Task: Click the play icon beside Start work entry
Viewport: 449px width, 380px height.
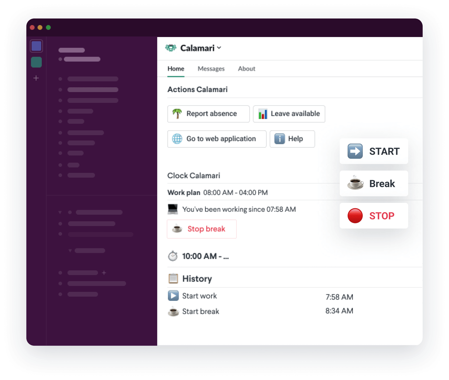Action: click(173, 296)
